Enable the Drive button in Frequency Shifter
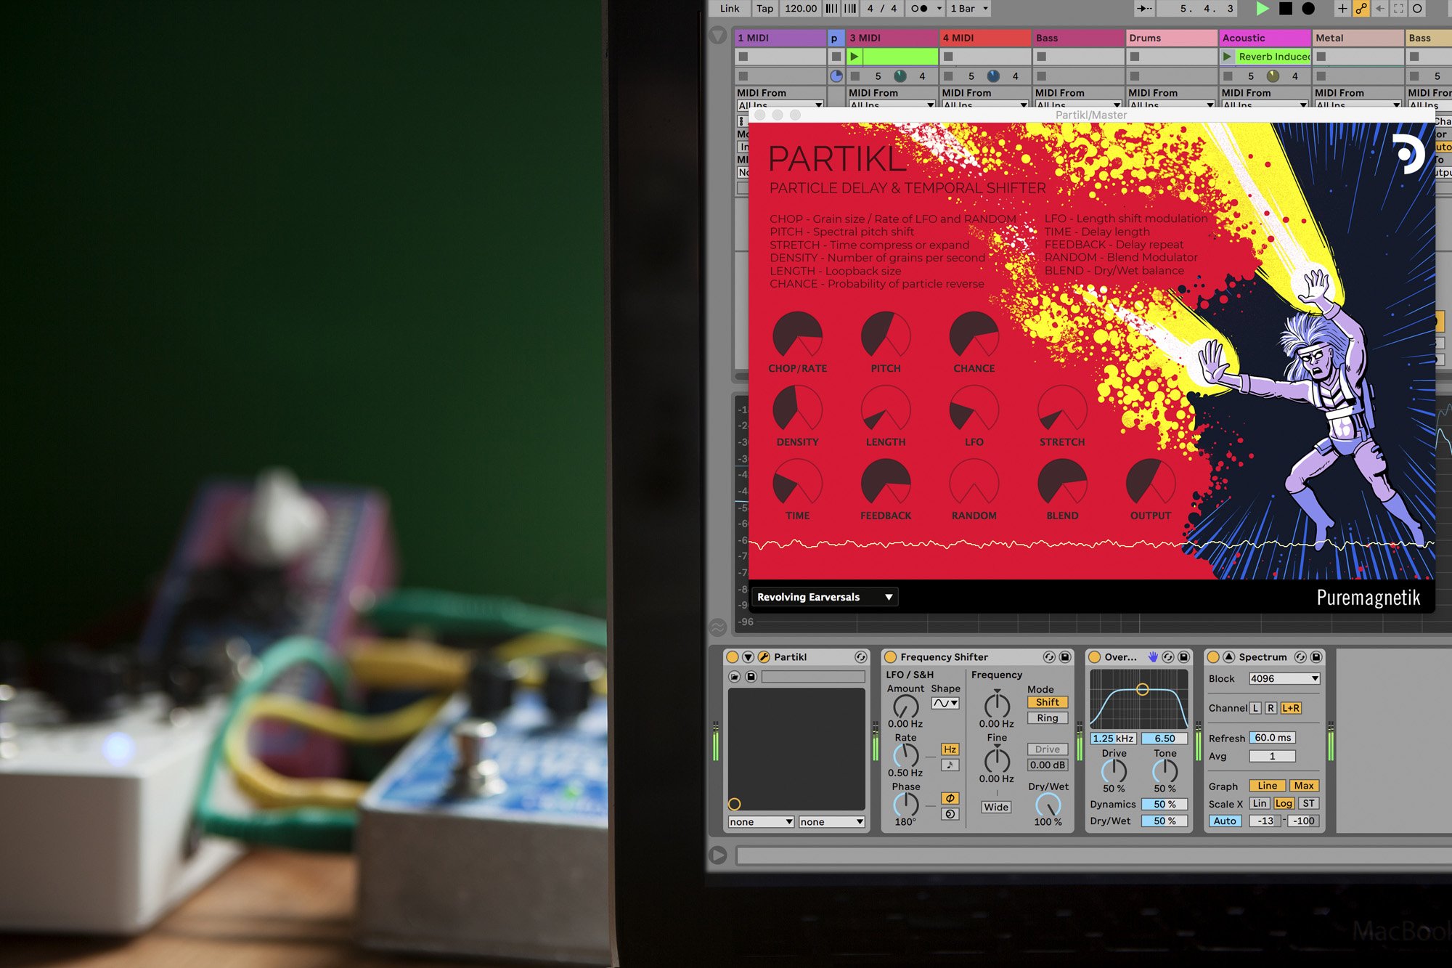 (x=1047, y=749)
